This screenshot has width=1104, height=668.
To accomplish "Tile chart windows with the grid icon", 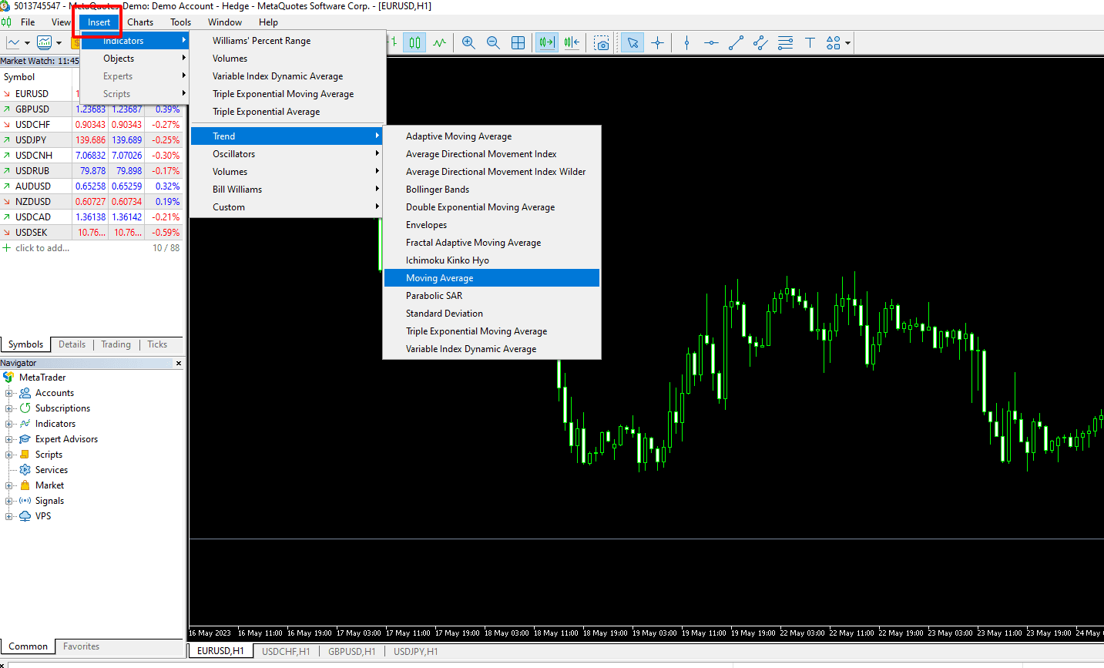I will [518, 42].
